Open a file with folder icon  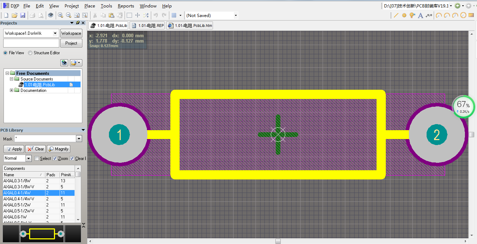click(15, 15)
